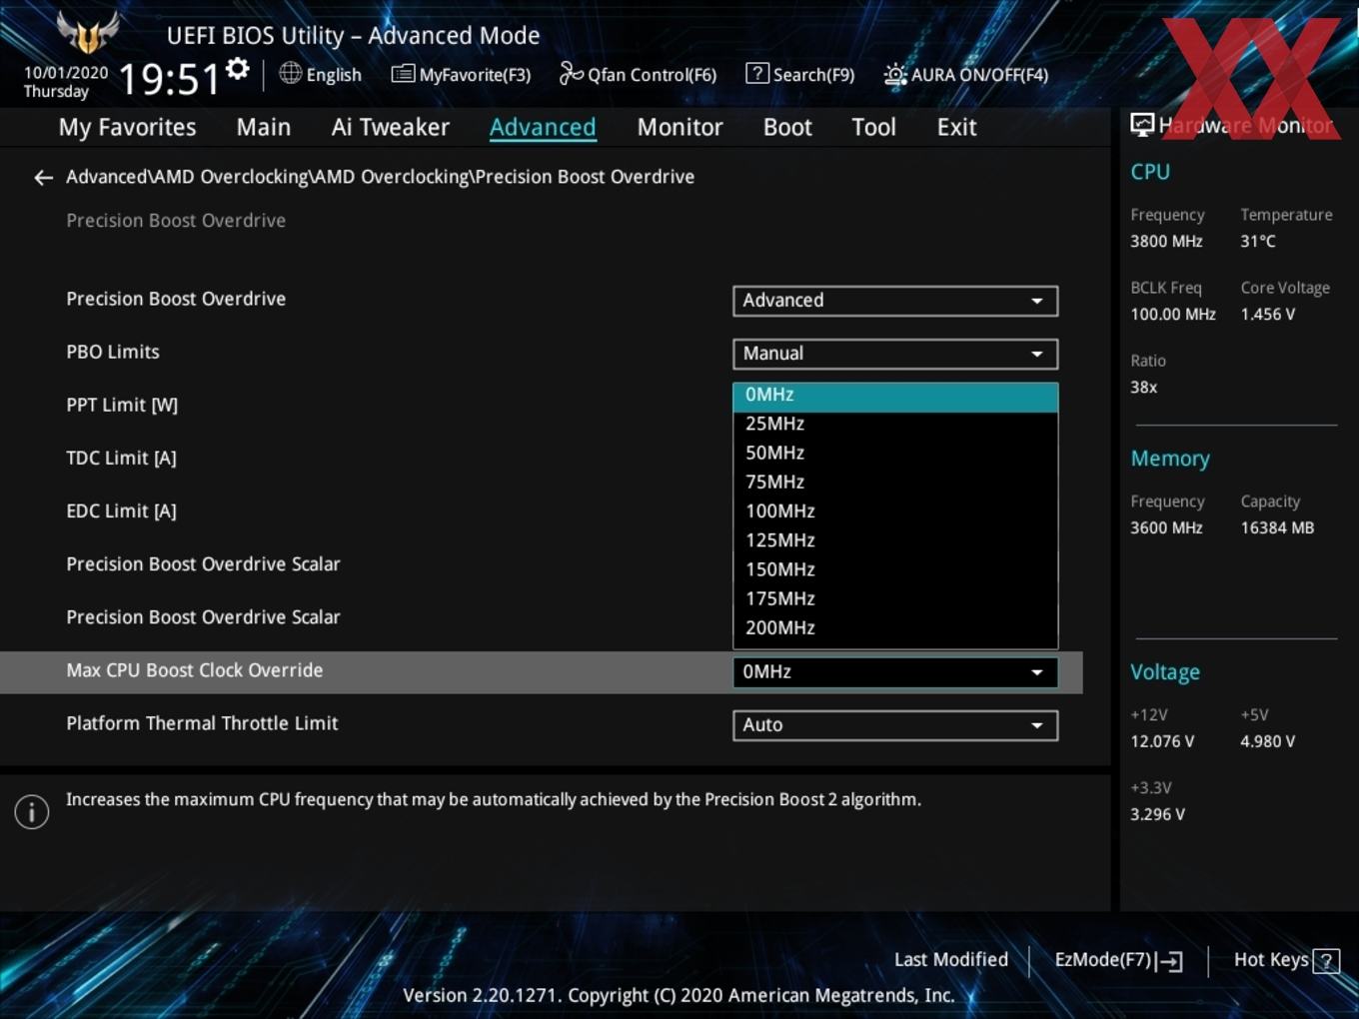Click Hot Keys button
The width and height of the screenshot is (1359, 1019).
1285,960
